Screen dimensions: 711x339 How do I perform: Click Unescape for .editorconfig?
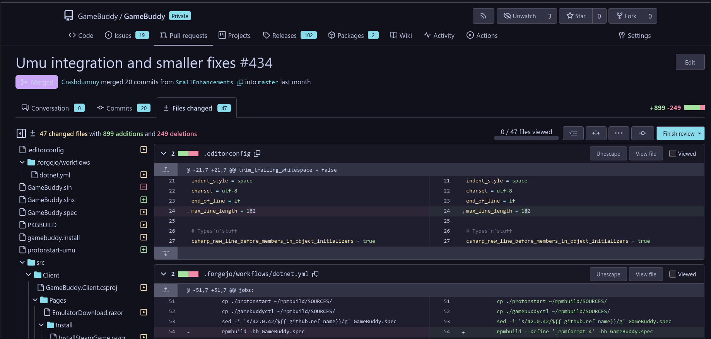pos(608,153)
